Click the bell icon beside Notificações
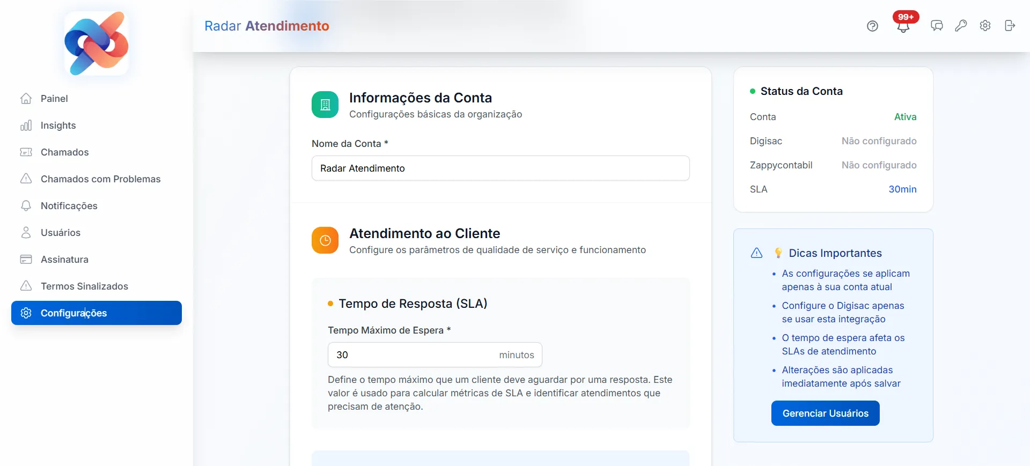This screenshot has width=1030, height=466. point(26,206)
